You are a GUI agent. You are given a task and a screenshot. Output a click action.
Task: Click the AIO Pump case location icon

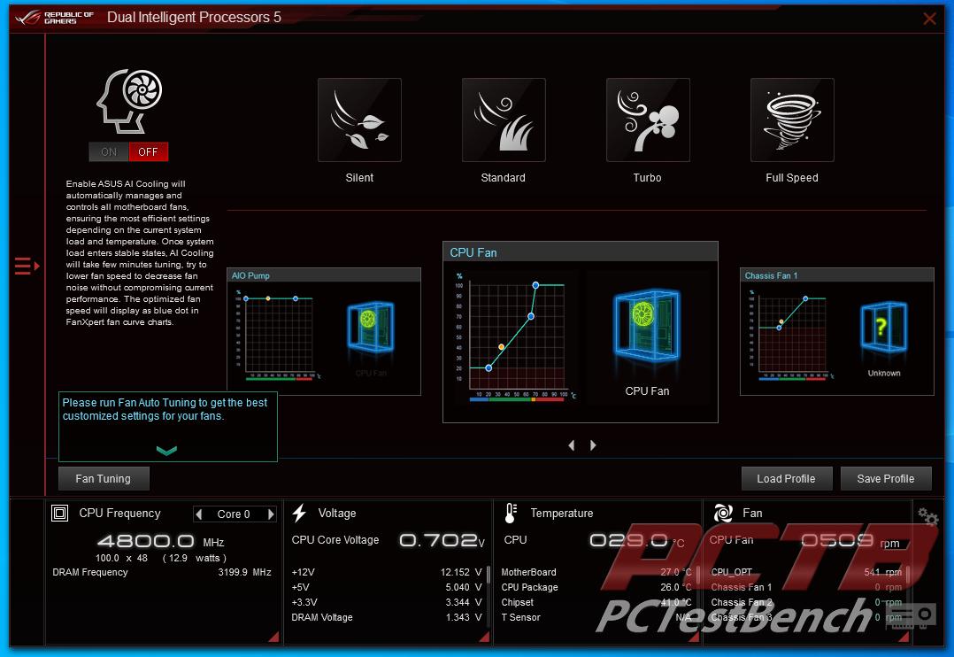[x=371, y=327]
